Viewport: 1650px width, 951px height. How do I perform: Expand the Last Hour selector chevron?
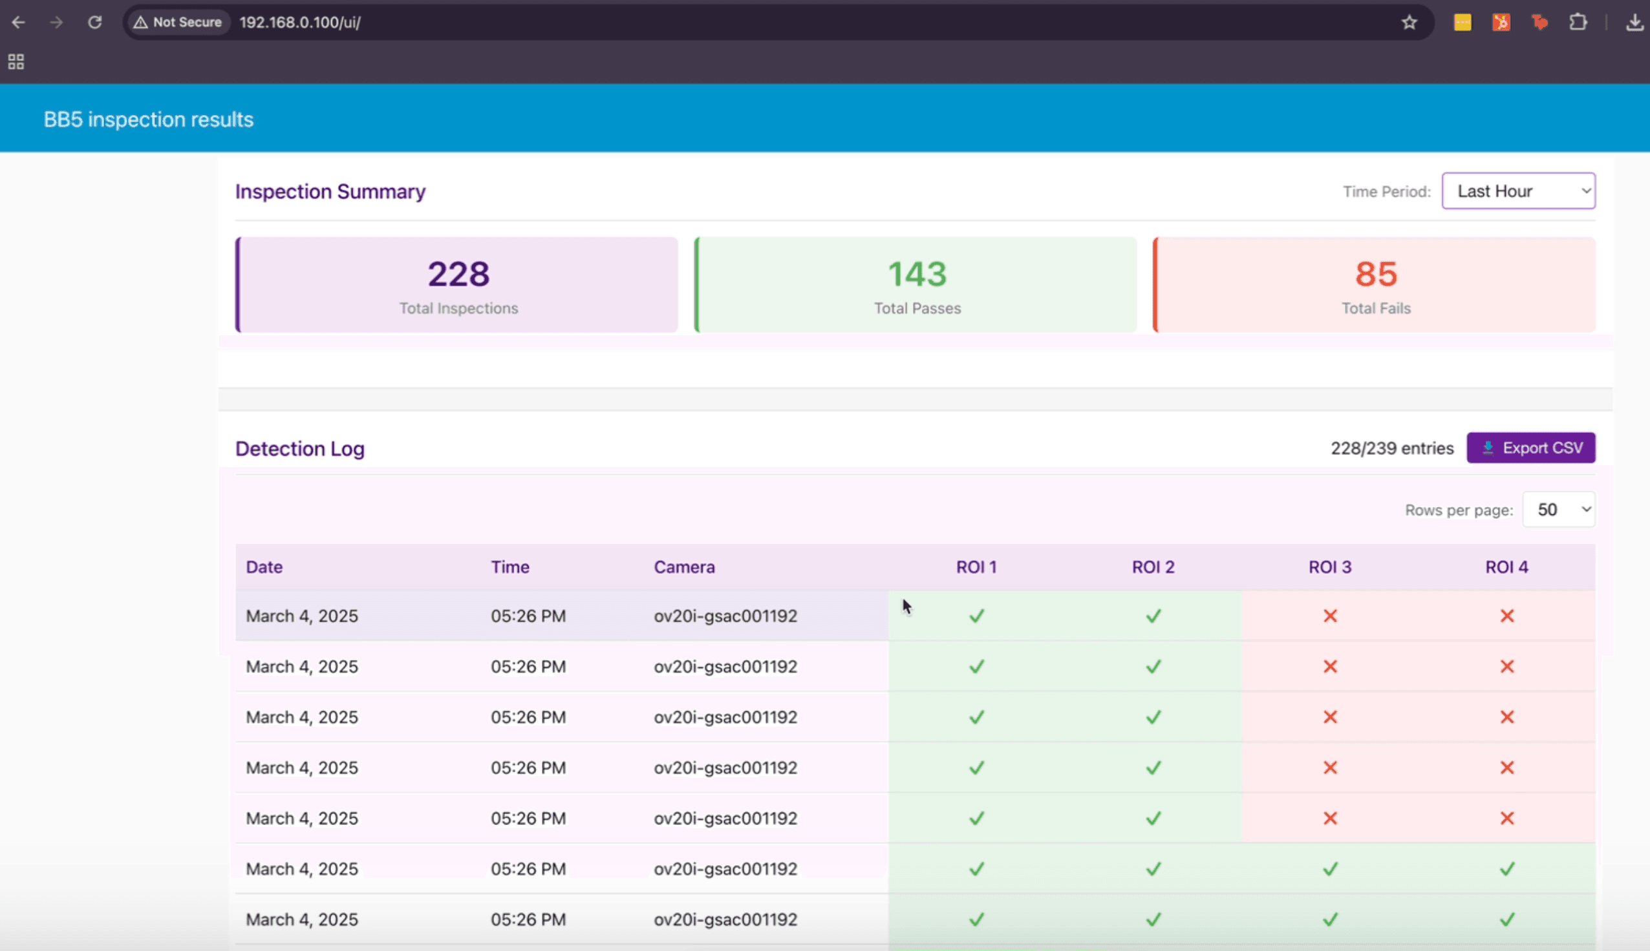[1586, 191]
